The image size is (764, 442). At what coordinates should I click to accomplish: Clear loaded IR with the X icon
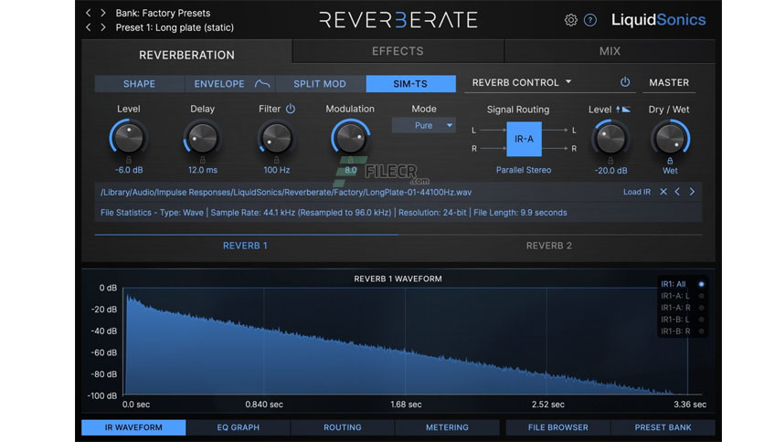tap(663, 192)
